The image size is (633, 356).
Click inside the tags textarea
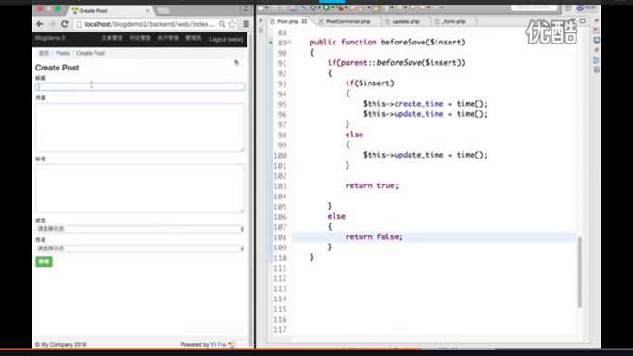[x=140, y=188]
